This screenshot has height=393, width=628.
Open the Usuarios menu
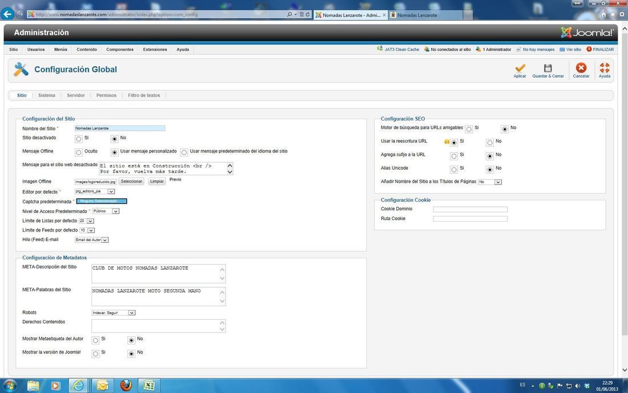[x=36, y=50]
